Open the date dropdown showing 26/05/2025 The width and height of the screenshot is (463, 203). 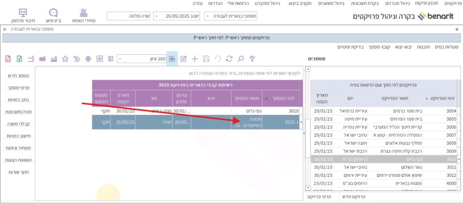click(x=156, y=16)
